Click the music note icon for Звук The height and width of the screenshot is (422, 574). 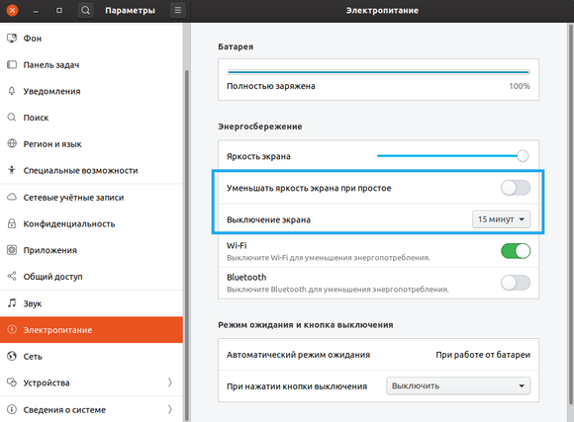pyautogui.click(x=12, y=303)
